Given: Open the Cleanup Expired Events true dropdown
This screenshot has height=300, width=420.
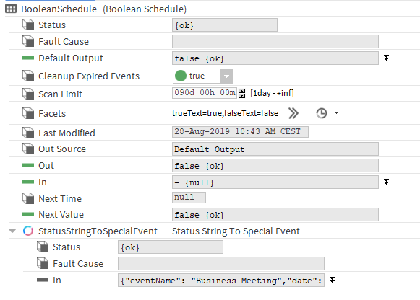Looking at the screenshot, I should (x=226, y=76).
